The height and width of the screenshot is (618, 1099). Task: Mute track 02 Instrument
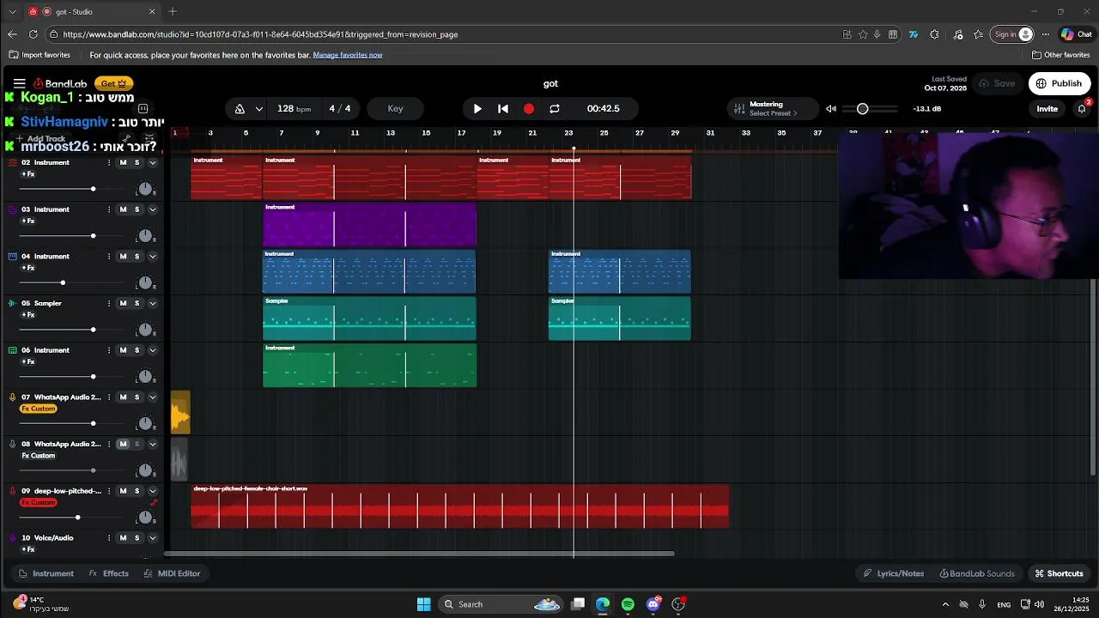click(123, 162)
